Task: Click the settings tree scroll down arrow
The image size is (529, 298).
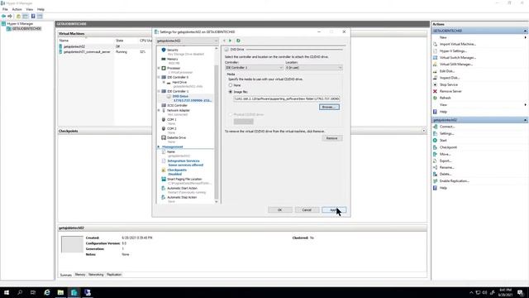Action: click(x=217, y=202)
